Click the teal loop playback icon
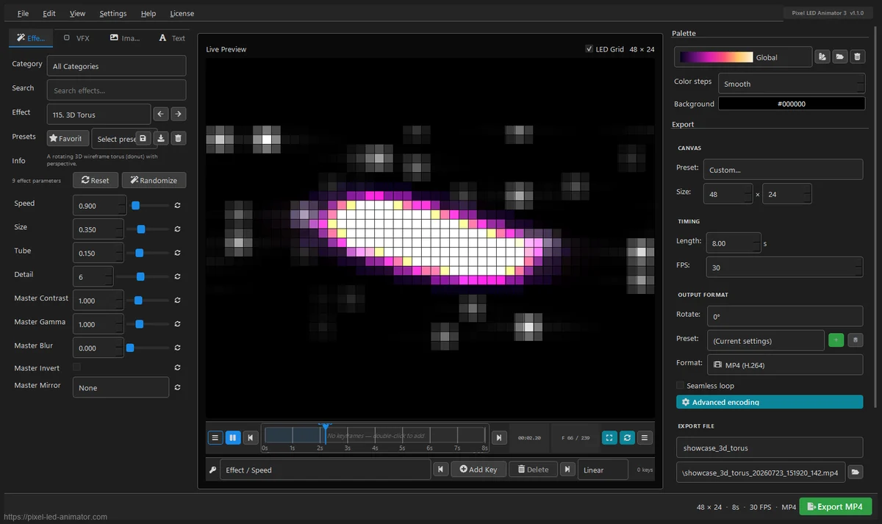Viewport: 882px width, 524px height. coord(627,437)
